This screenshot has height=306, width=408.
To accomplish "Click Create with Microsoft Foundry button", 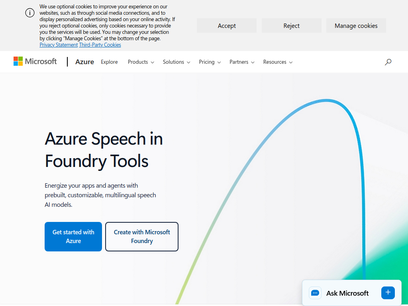I will point(142,237).
